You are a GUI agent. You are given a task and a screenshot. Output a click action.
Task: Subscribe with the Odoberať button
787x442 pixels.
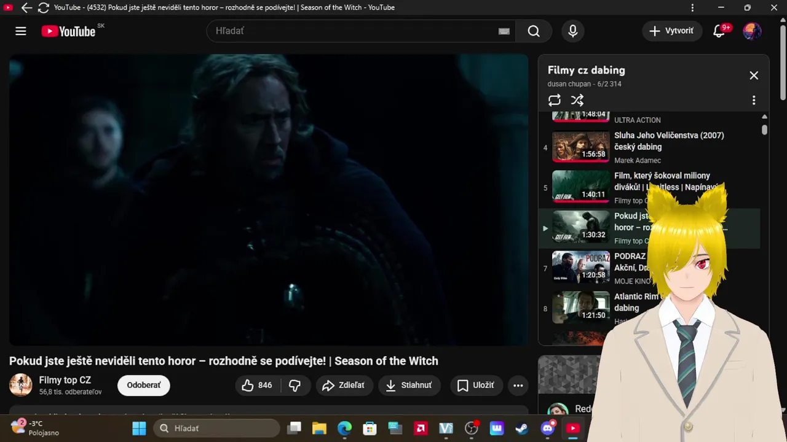(x=144, y=385)
